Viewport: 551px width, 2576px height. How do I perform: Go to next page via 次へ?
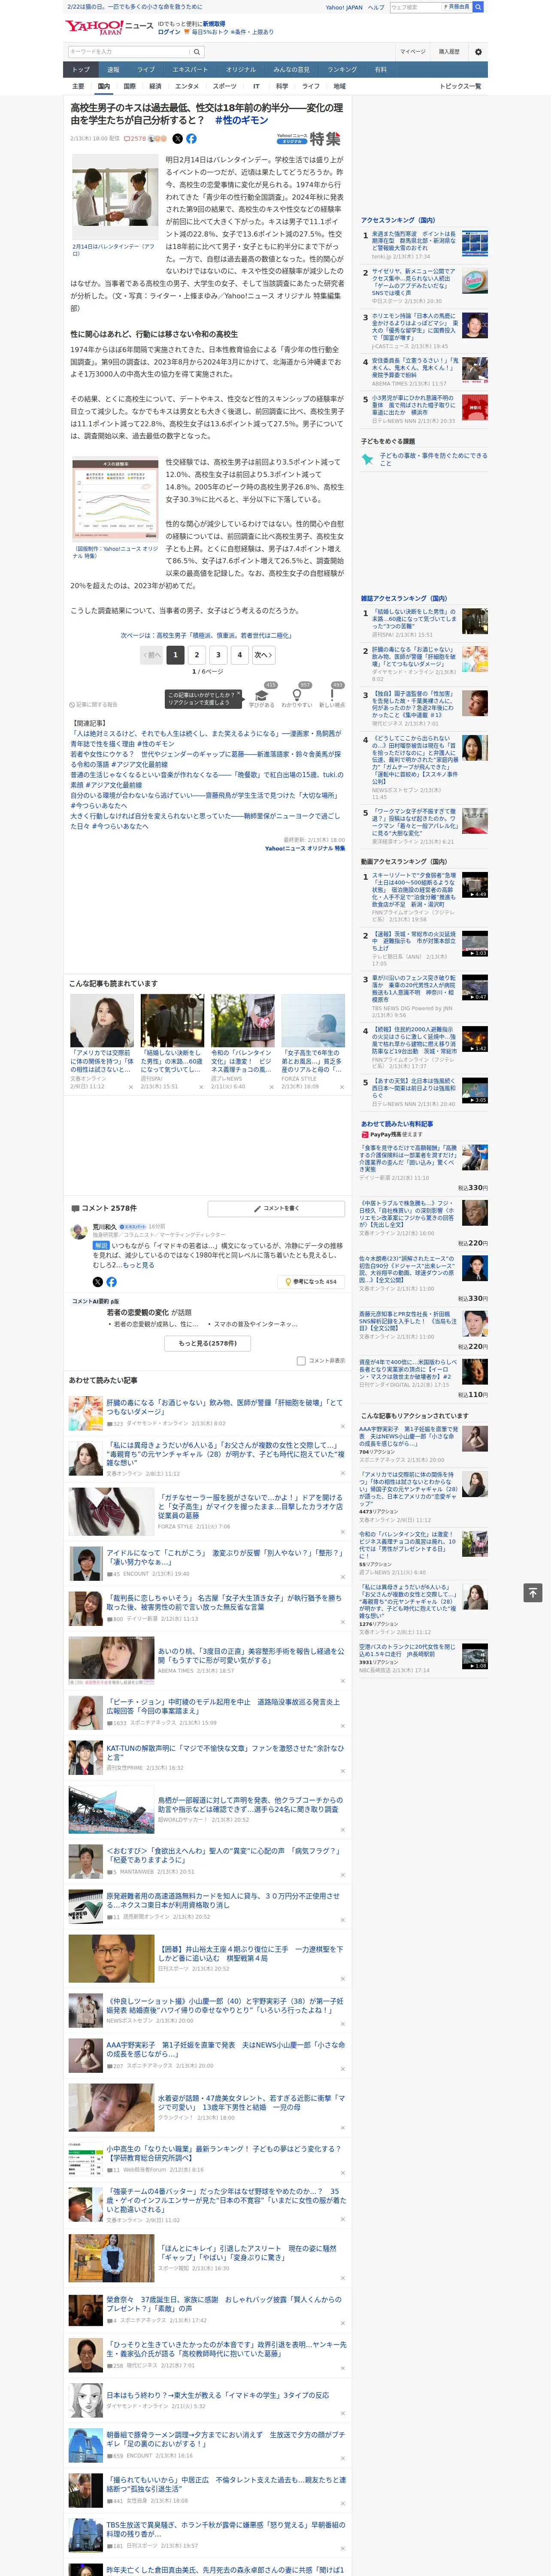point(263,655)
